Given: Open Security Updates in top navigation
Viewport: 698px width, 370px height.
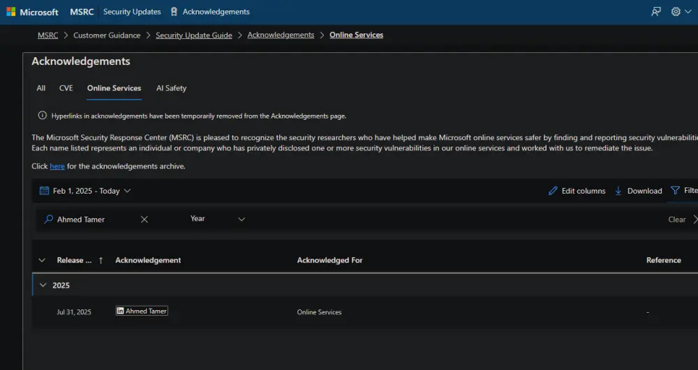Looking at the screenshot, I should pos(132,12).
